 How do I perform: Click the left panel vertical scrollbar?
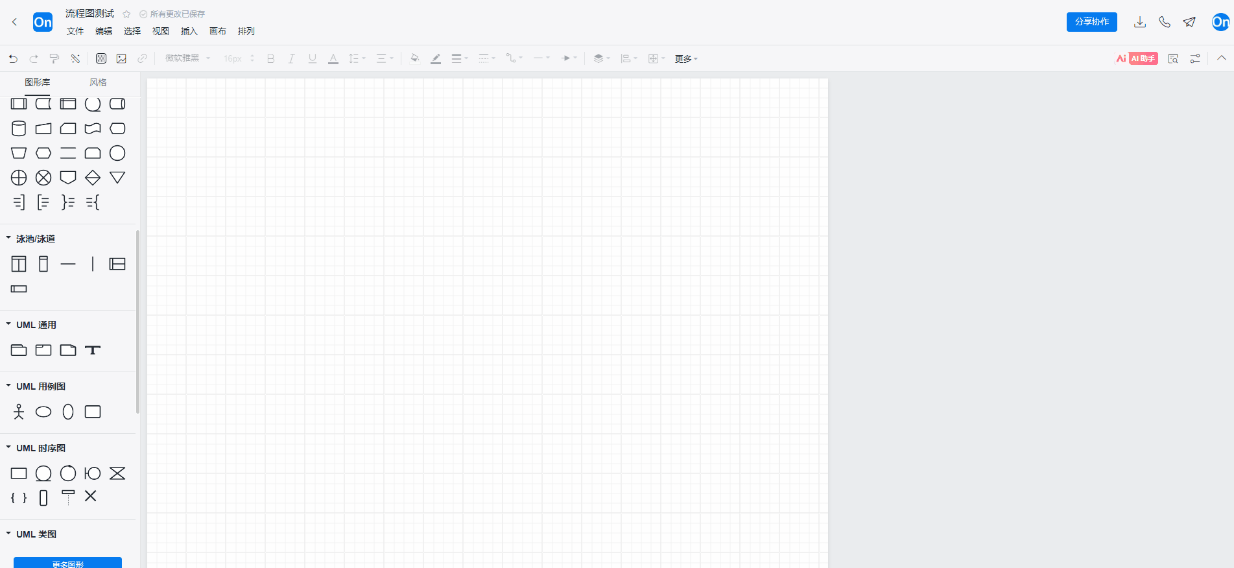[137, 321]
